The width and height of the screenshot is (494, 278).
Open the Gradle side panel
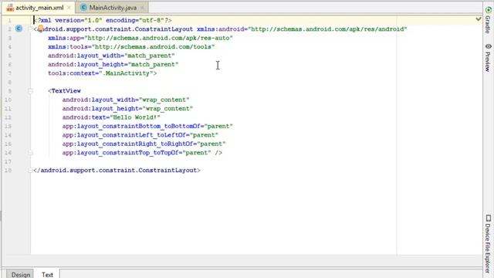488,20
